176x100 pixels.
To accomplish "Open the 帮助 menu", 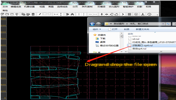I will 5,10.
